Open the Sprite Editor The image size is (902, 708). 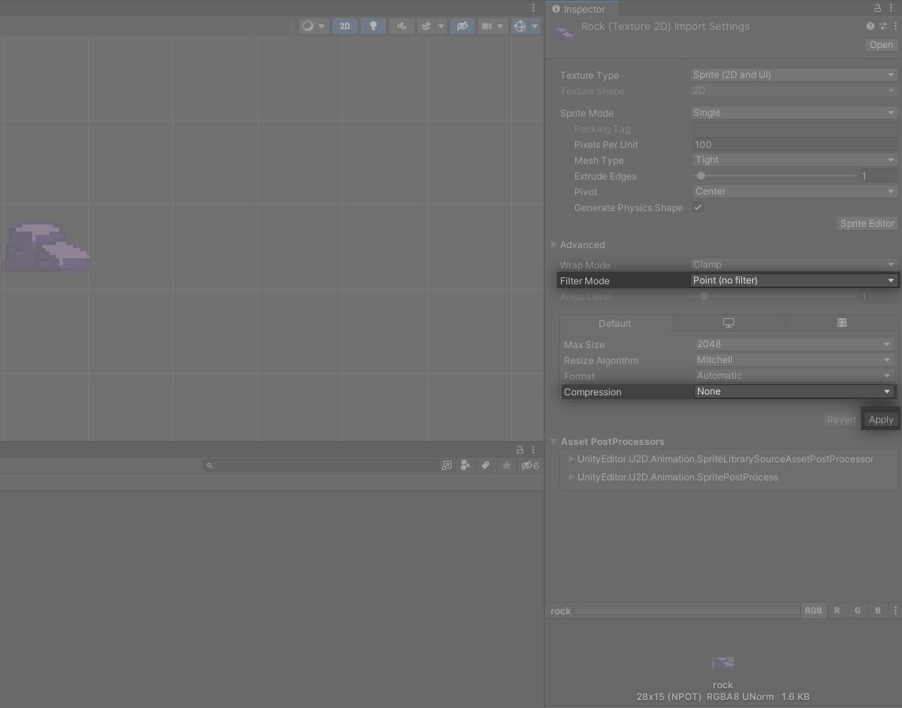coord(867,224)
